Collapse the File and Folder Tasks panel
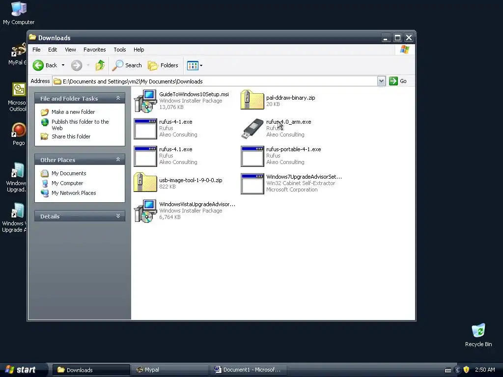Image resolution: width=503 pixels, height=377 pixels. (x=118, y=98)
